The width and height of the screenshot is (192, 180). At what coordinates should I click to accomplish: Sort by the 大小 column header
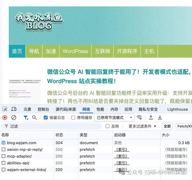(x=176, y=135)
